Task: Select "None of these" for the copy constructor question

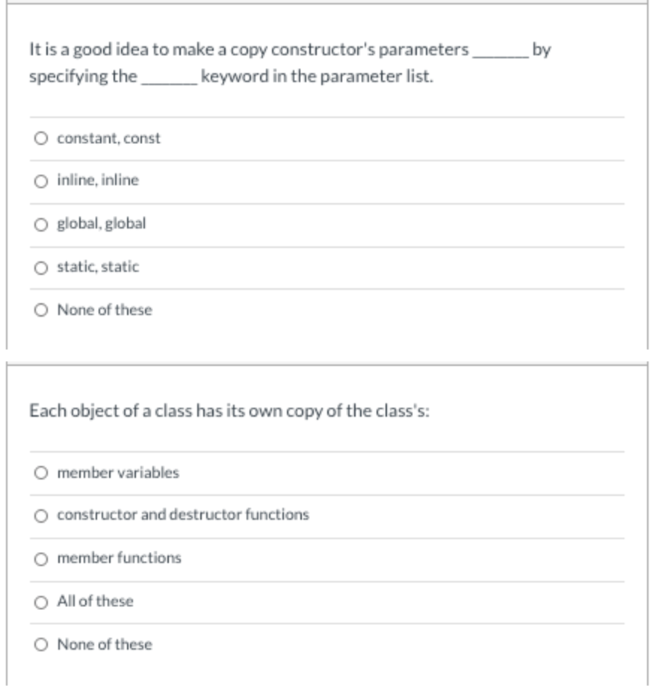Action: click(40, 309)
